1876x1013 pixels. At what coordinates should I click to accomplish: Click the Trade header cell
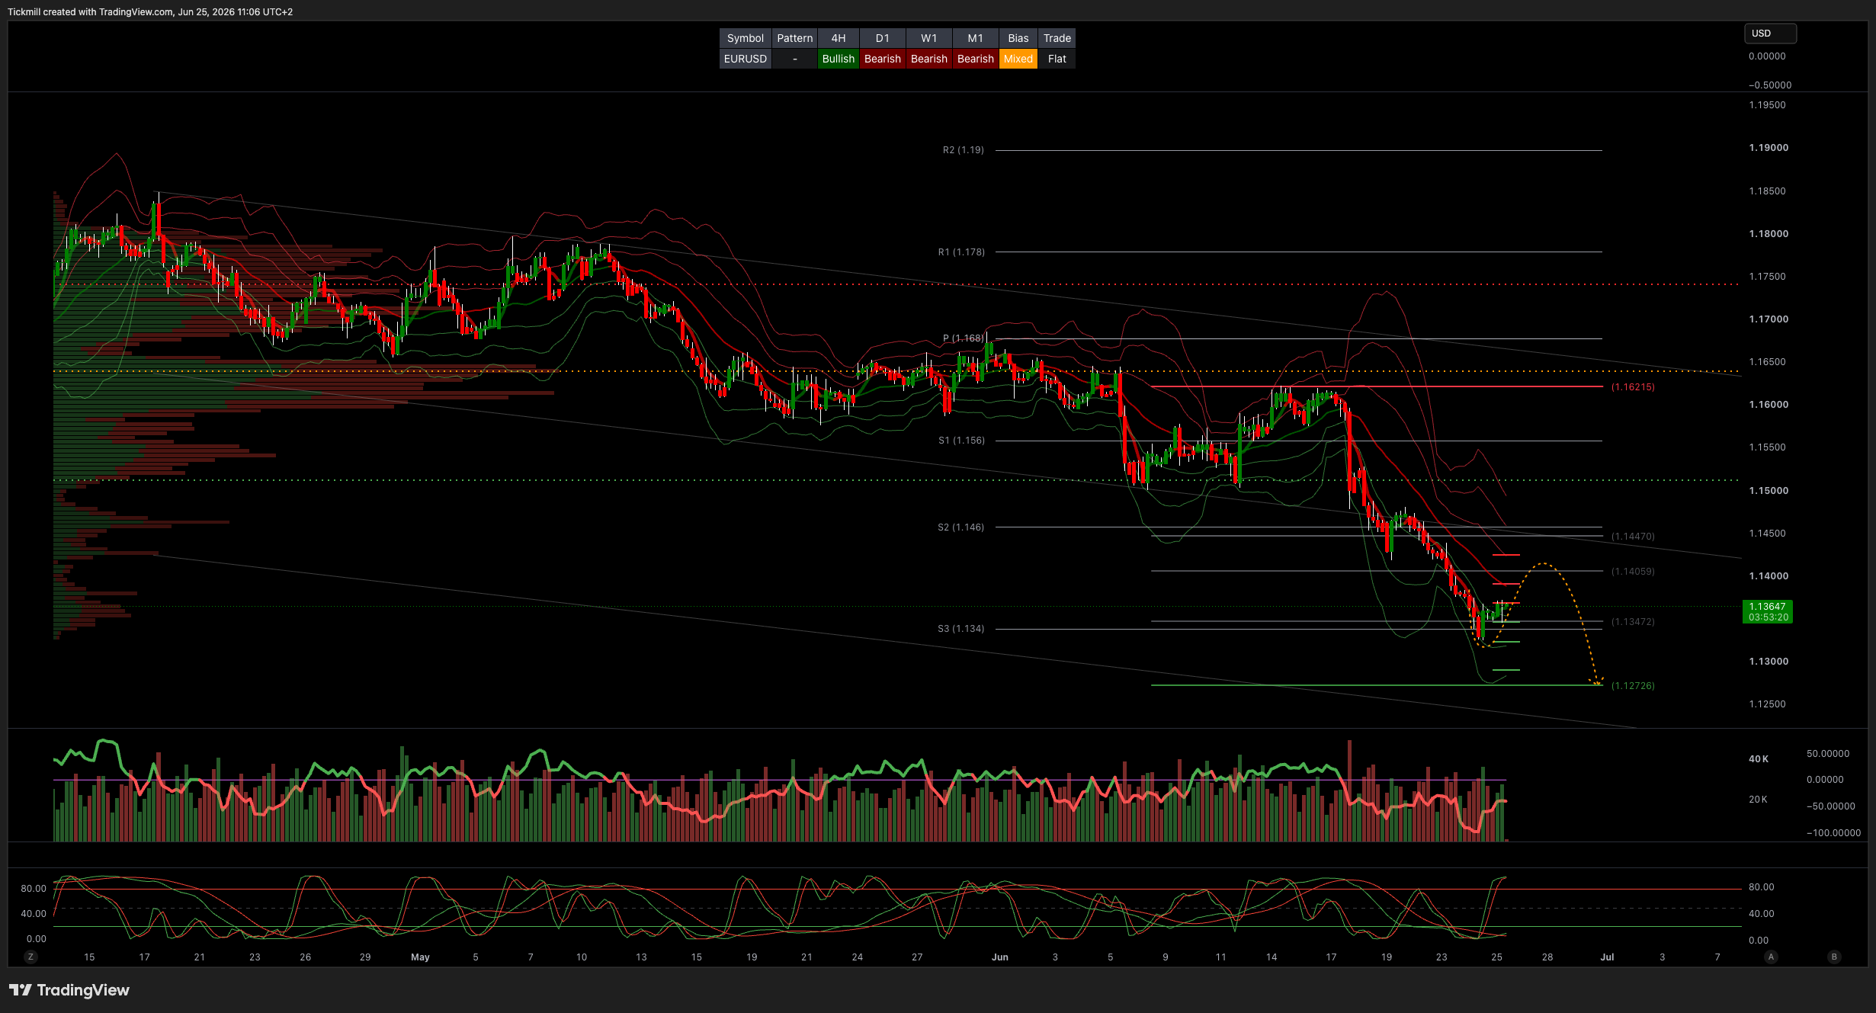click(x=1057, y=38)
